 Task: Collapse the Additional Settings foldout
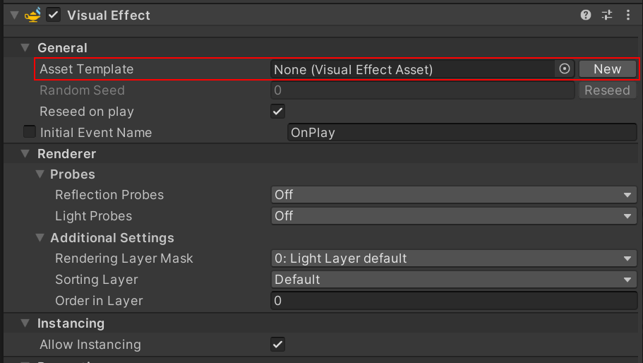tap(39, 238)
